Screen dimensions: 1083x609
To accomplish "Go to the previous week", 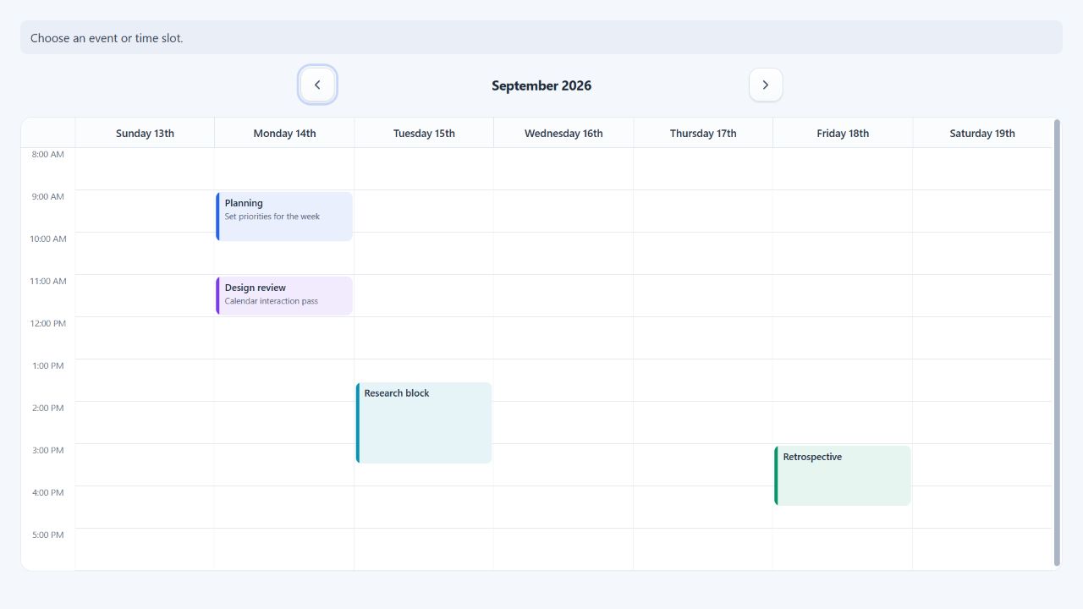I will tap(317, 85).
